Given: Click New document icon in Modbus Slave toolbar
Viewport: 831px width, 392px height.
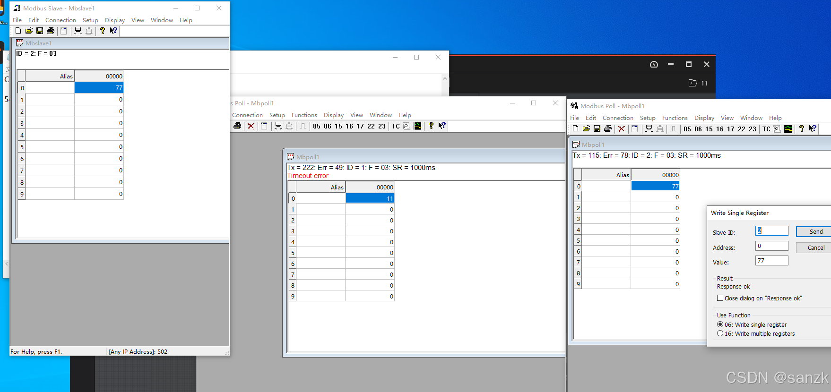Looking at the screenshot, I should click(x=18, y=31).
